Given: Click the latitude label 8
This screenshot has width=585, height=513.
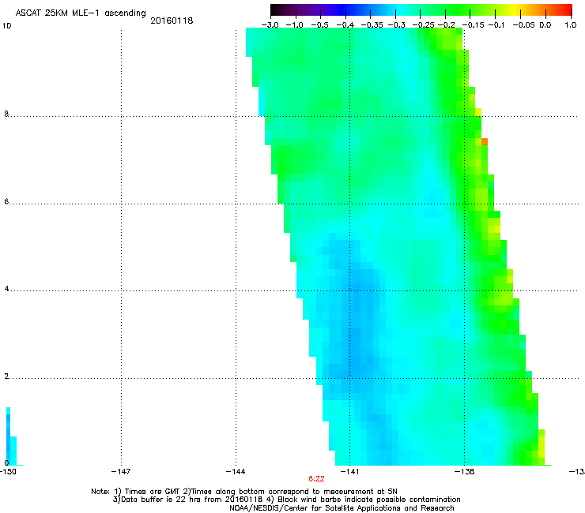Looking at the screenshot, I should click(x=6, y=114).
